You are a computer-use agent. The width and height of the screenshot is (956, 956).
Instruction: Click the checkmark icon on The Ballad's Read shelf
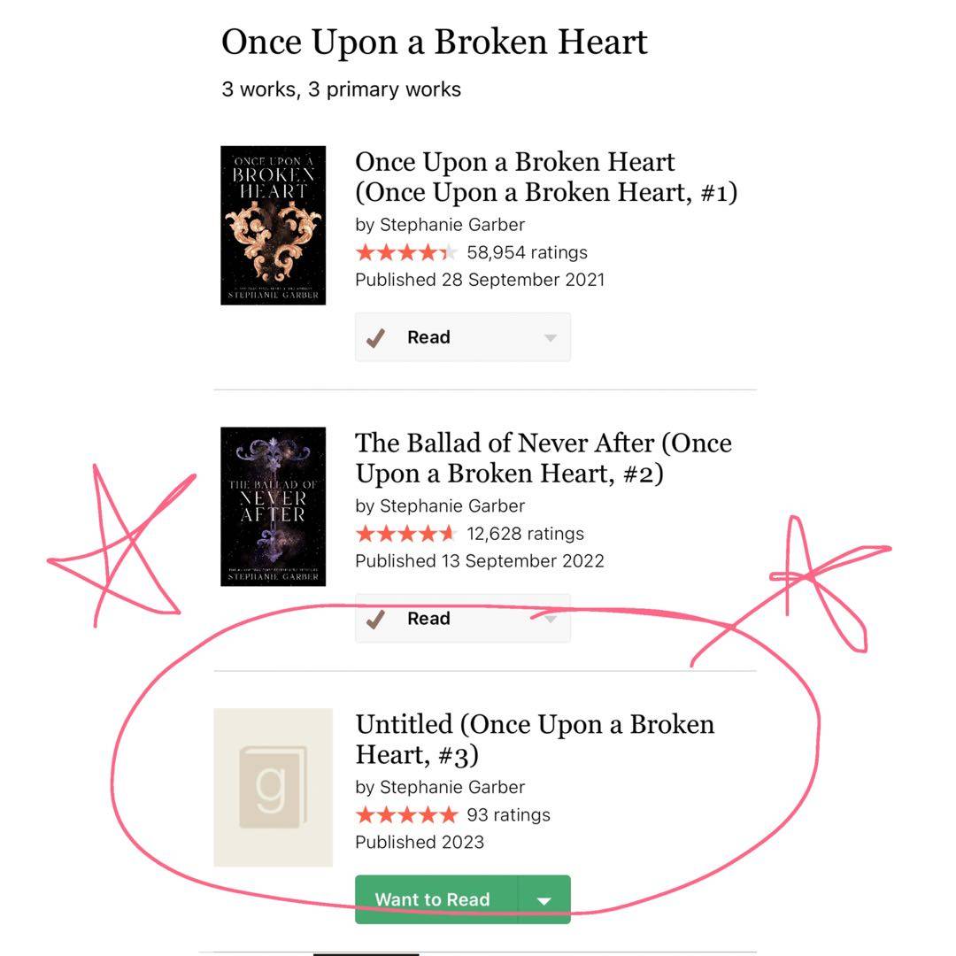[375, 619]
